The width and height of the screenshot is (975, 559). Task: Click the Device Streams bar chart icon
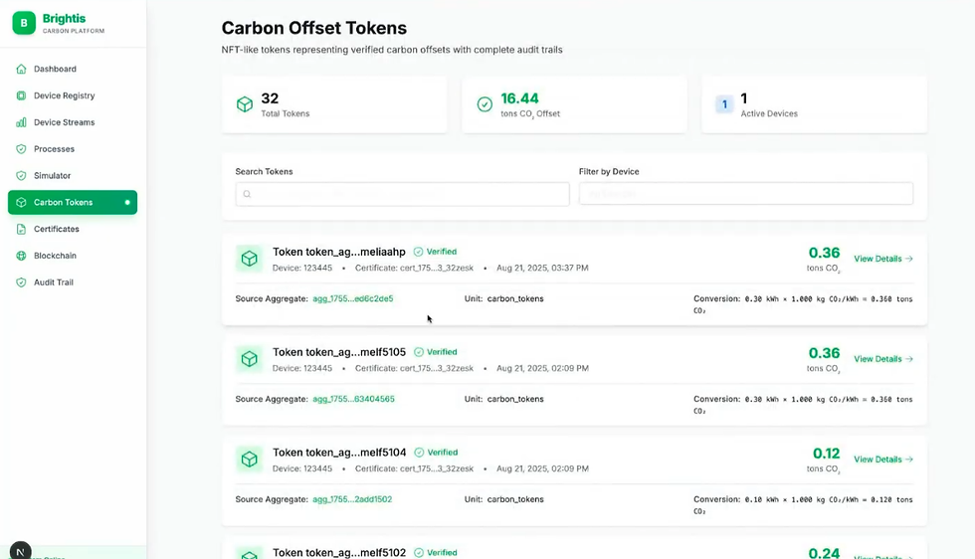pos(21,122)
